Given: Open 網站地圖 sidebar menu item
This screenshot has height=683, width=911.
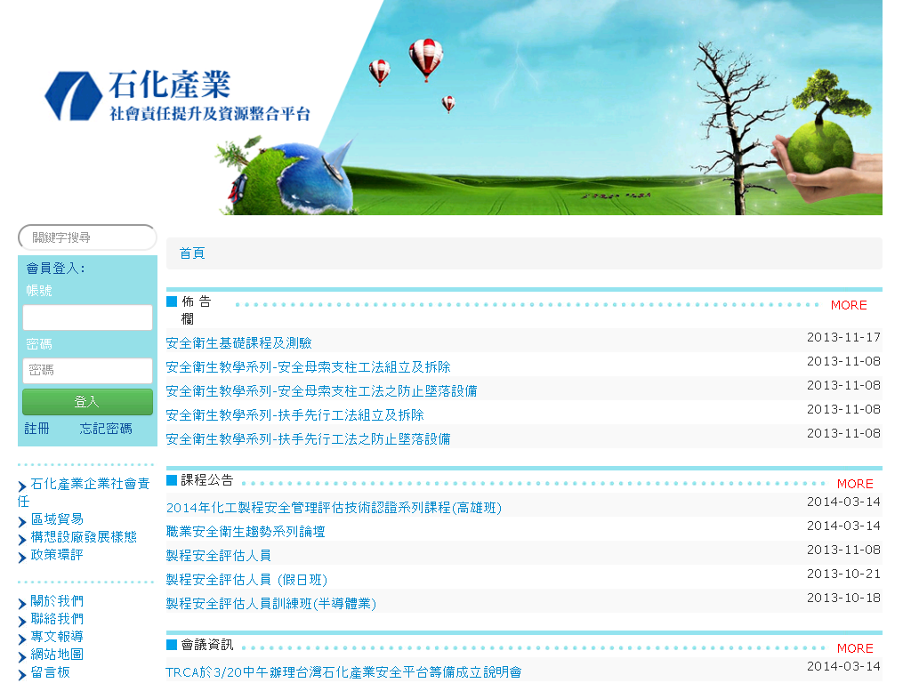Looking at the screenshot, I should coord(57,655).
